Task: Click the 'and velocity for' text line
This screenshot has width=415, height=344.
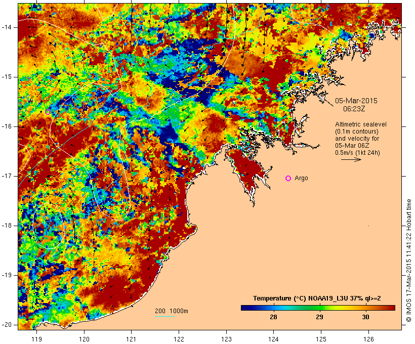Action: [x=357, y=139]
